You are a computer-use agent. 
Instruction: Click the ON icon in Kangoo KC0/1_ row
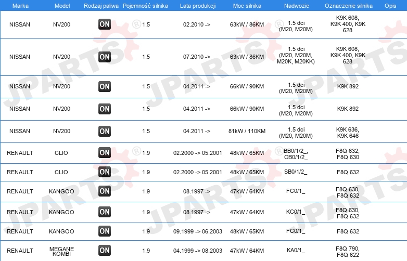point(105,212)
